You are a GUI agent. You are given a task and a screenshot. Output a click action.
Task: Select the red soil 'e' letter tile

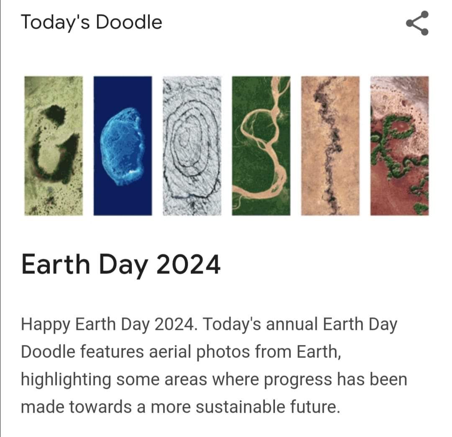point(400,146)
